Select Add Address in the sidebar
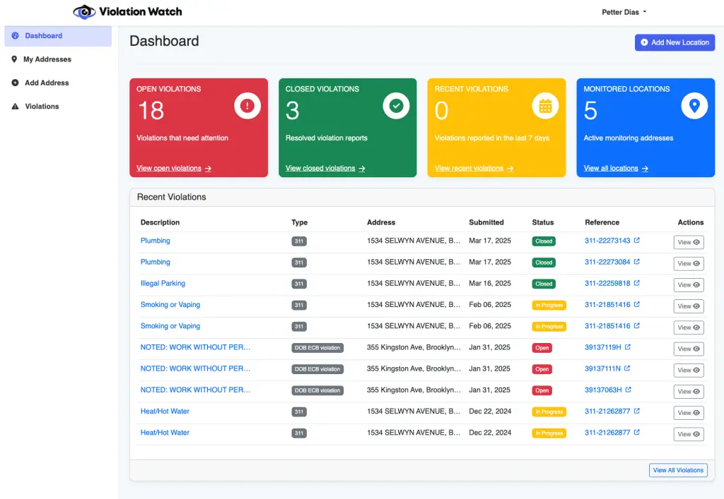This screenshot has height=499, width=724. [46, 83]
